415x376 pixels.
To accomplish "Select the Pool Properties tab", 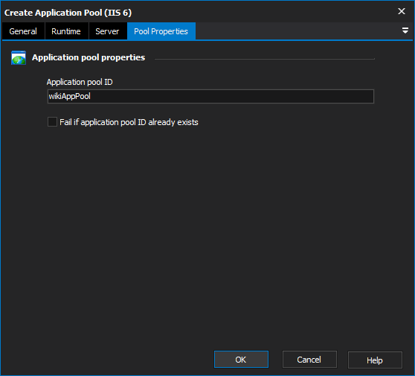I will (161, 31).
